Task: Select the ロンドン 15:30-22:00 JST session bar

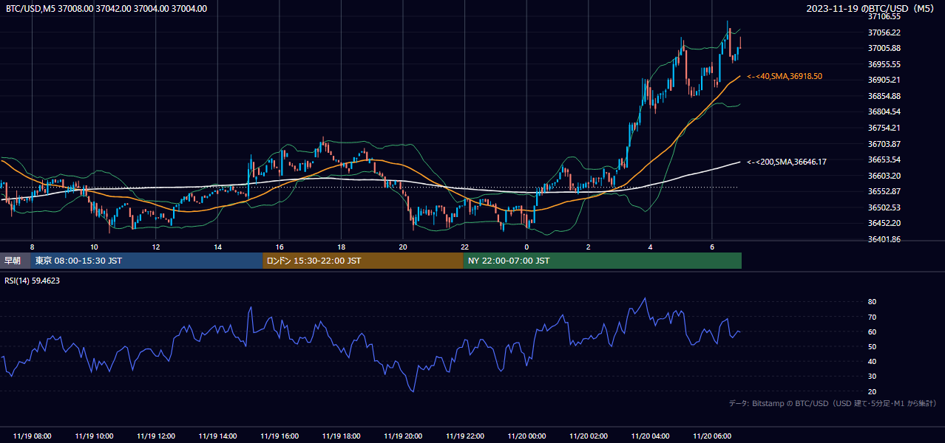Action: pos(363,261)
